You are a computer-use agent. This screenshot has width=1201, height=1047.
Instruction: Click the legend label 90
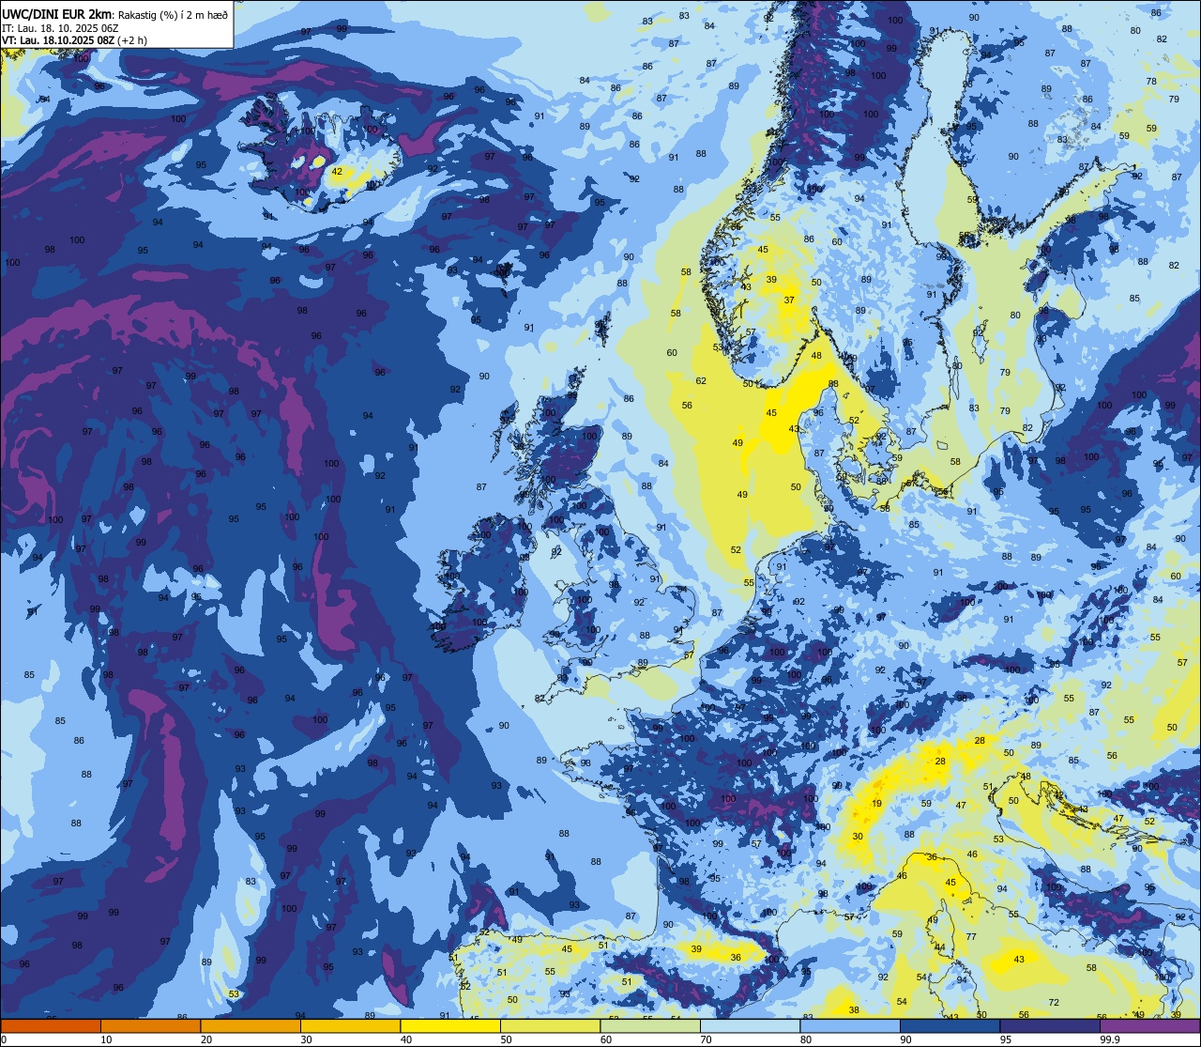tap(905, 1039)
